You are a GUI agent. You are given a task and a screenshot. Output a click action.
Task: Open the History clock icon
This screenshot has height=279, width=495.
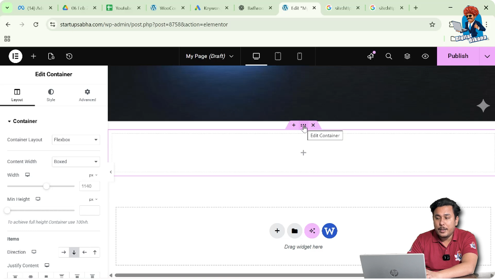[69, 56]
